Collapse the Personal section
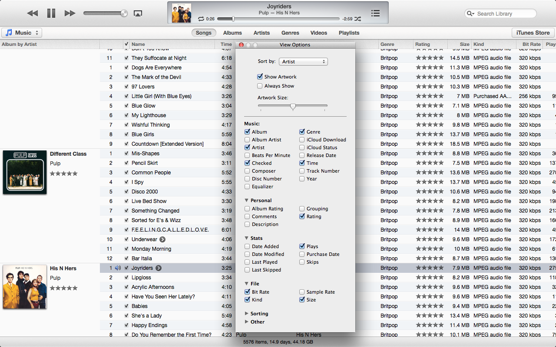 tap(247, 200)
